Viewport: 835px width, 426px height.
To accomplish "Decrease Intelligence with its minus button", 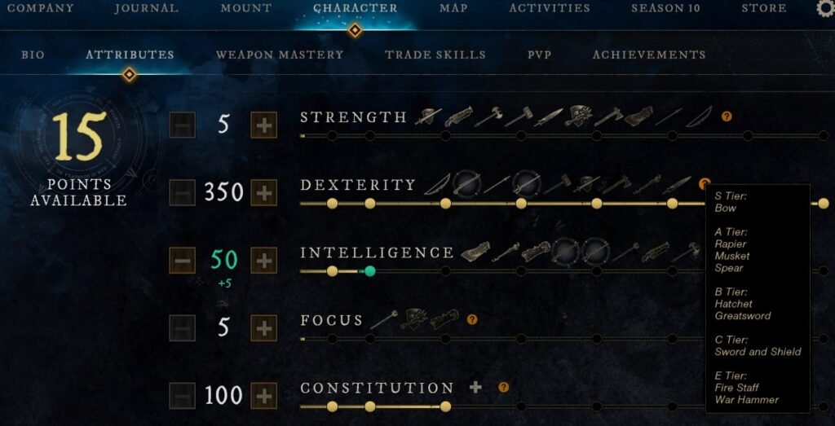I will [183, 261].
